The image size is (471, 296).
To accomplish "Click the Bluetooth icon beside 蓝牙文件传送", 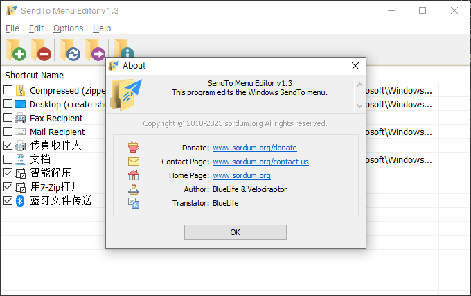I will (20, 201).
